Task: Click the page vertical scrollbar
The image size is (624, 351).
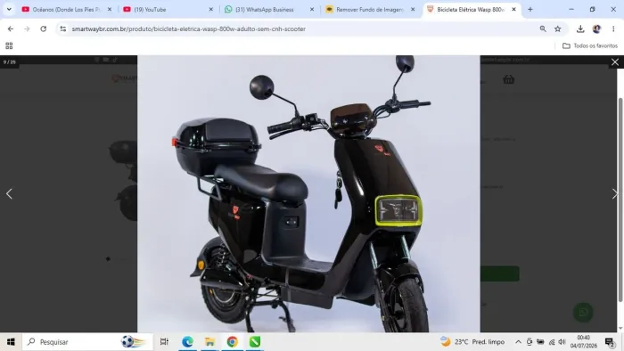Action: click(x=620, y=199)
